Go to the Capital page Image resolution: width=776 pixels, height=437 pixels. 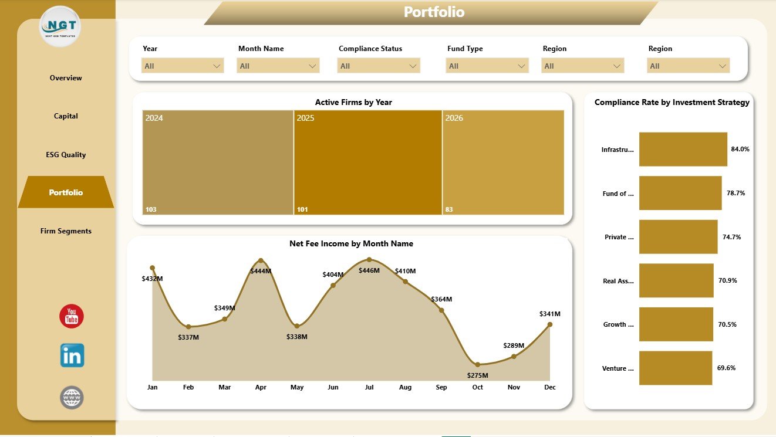[x=66, y=116]
